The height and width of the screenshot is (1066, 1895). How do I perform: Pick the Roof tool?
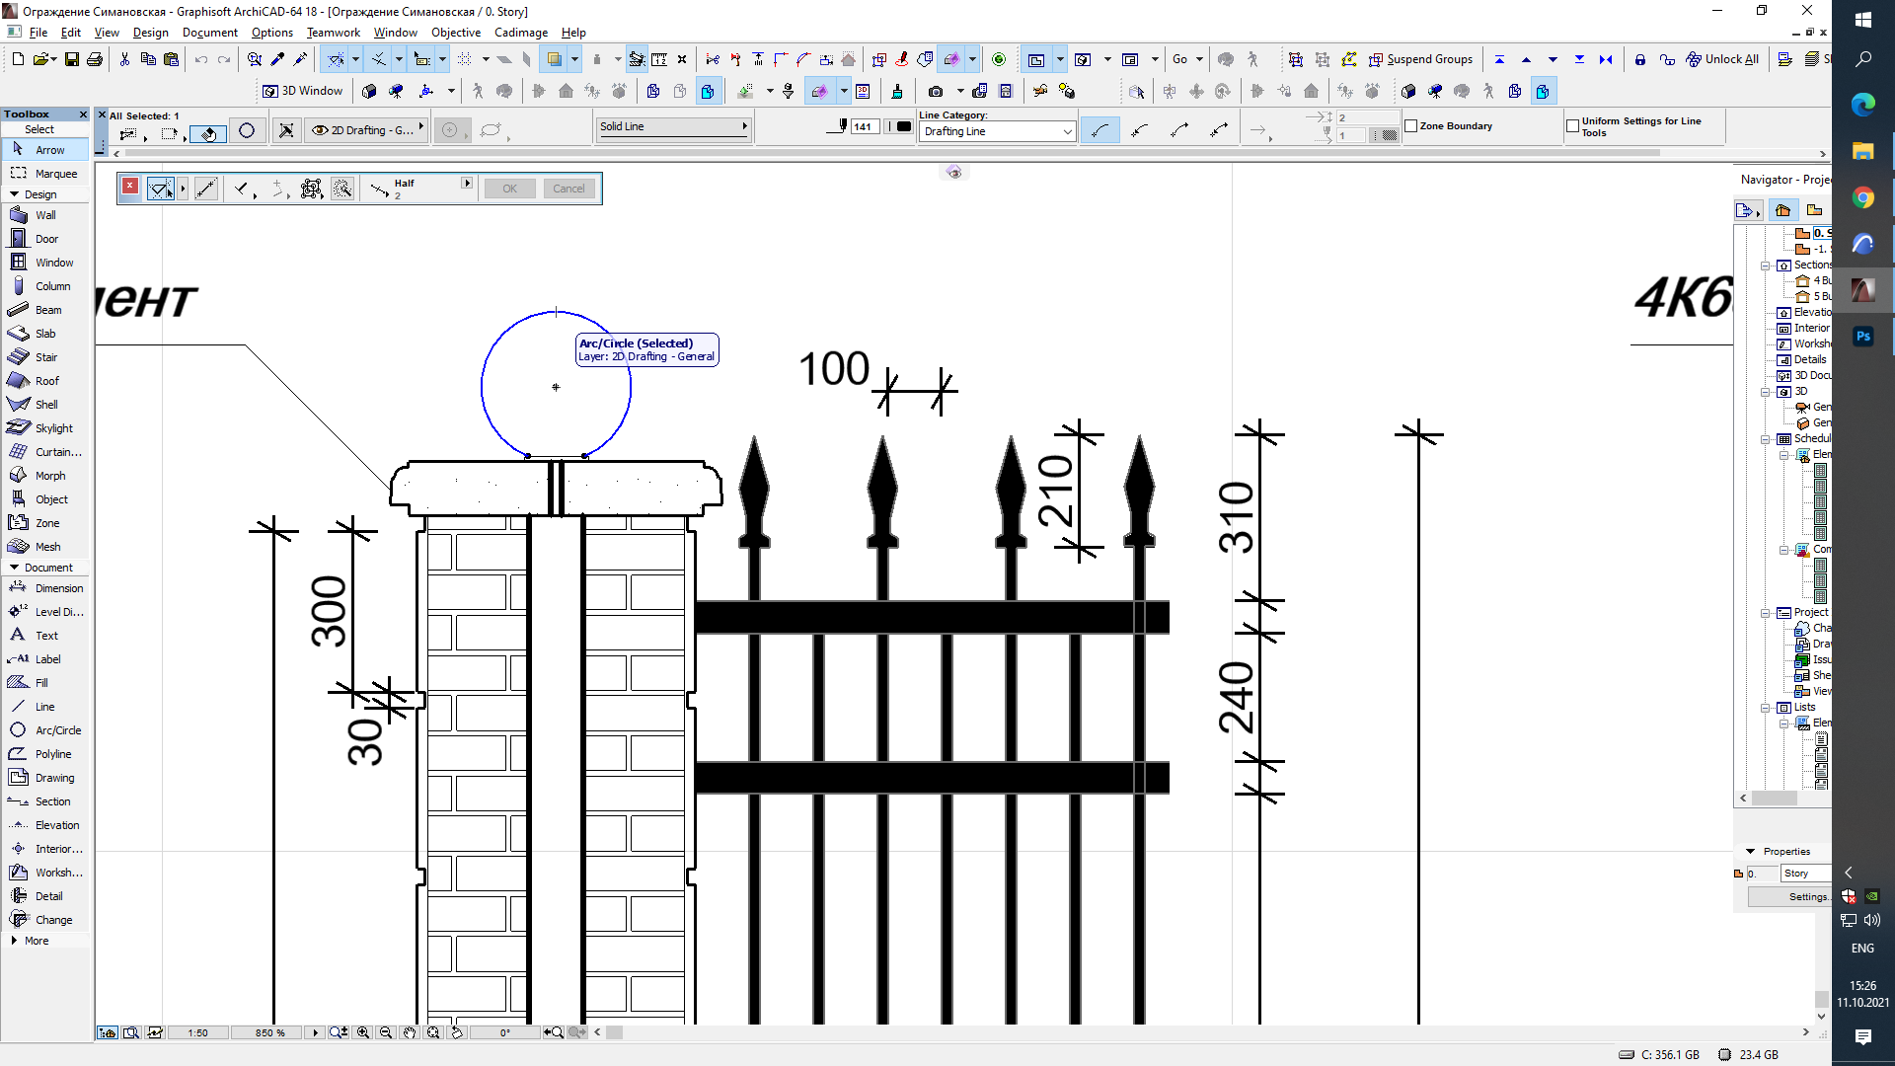45,381
